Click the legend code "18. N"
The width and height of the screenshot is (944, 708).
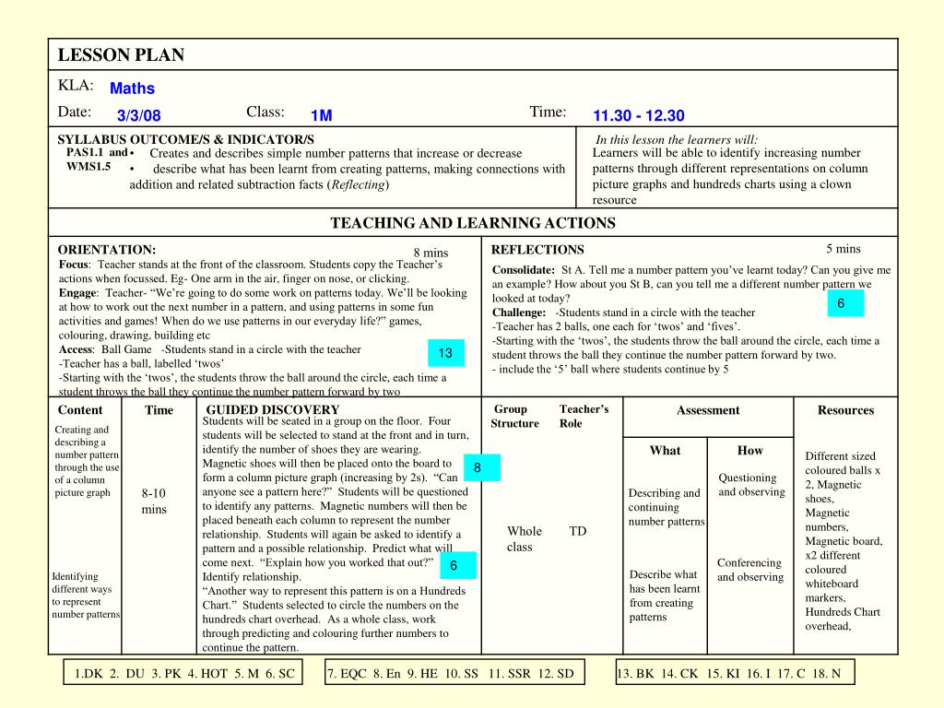tap(827, 674)
